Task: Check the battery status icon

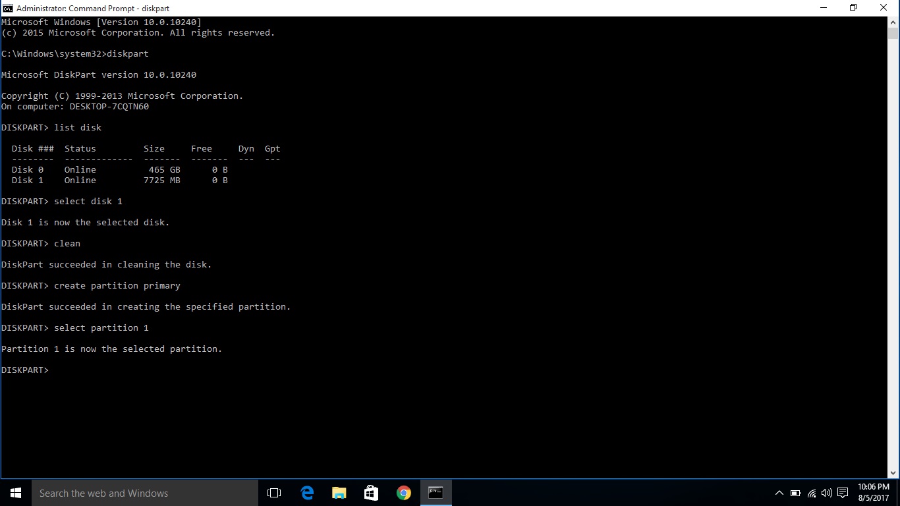Action: pos(795,493)
